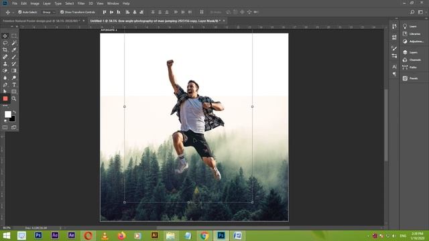
Task: Align right edges in options bar
Action: pyautogui.click(x=141, y=12)
